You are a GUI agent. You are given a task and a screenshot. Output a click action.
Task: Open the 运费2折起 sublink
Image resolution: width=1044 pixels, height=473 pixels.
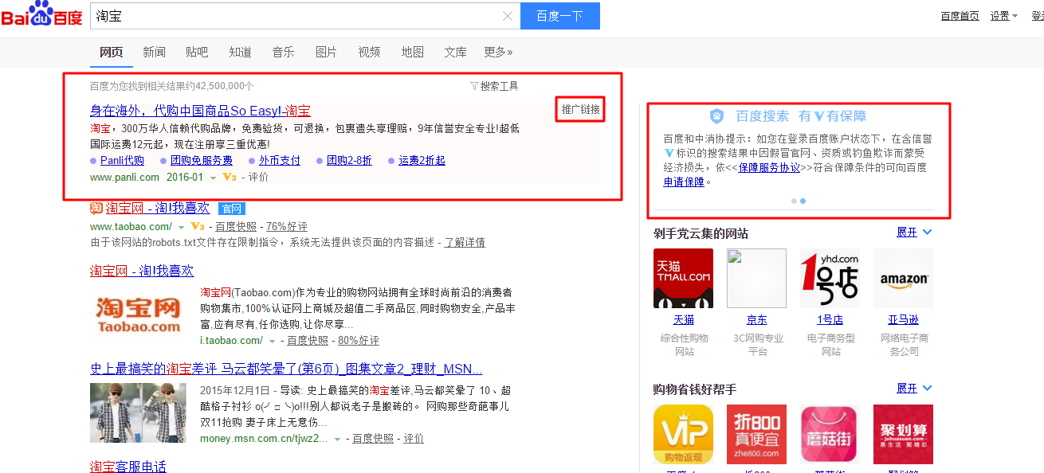coord(422,160)
